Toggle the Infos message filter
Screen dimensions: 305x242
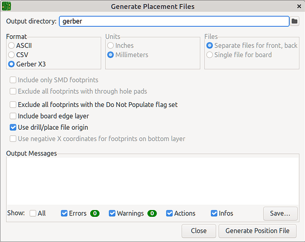[214, 213]
